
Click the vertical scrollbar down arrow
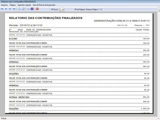159,118
